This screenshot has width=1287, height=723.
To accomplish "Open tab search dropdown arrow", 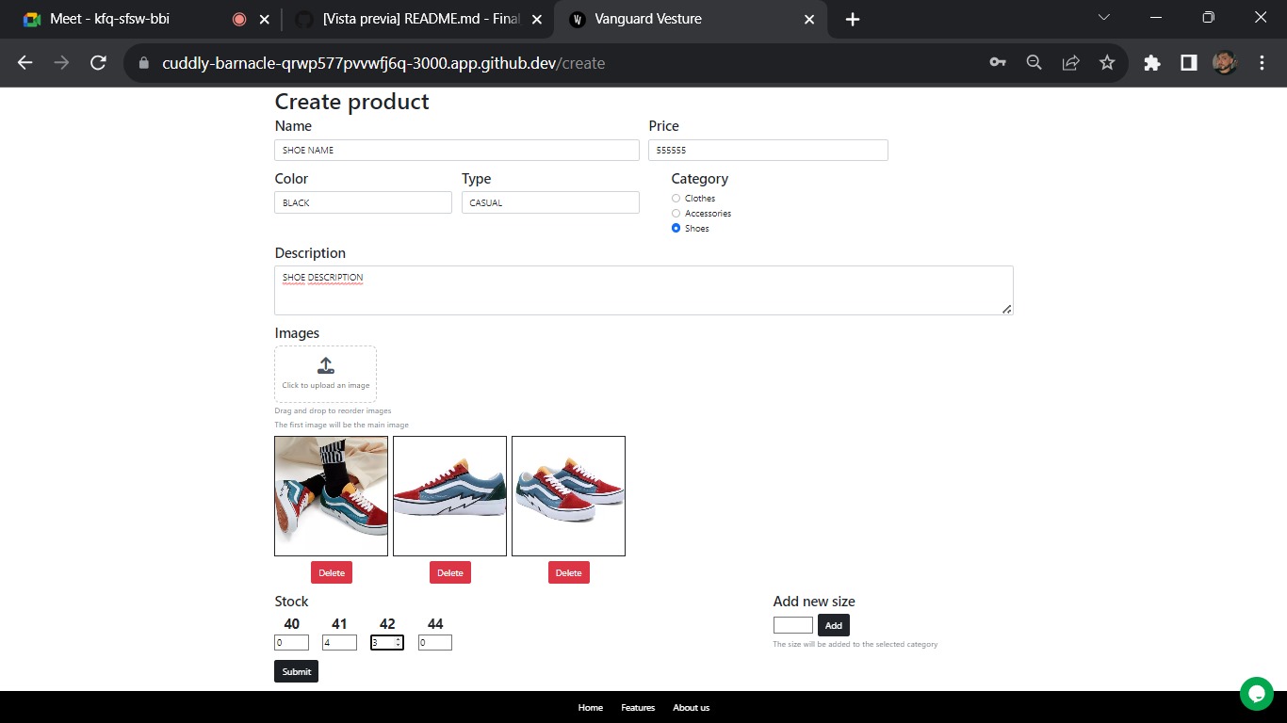I will pos(1104,18).
